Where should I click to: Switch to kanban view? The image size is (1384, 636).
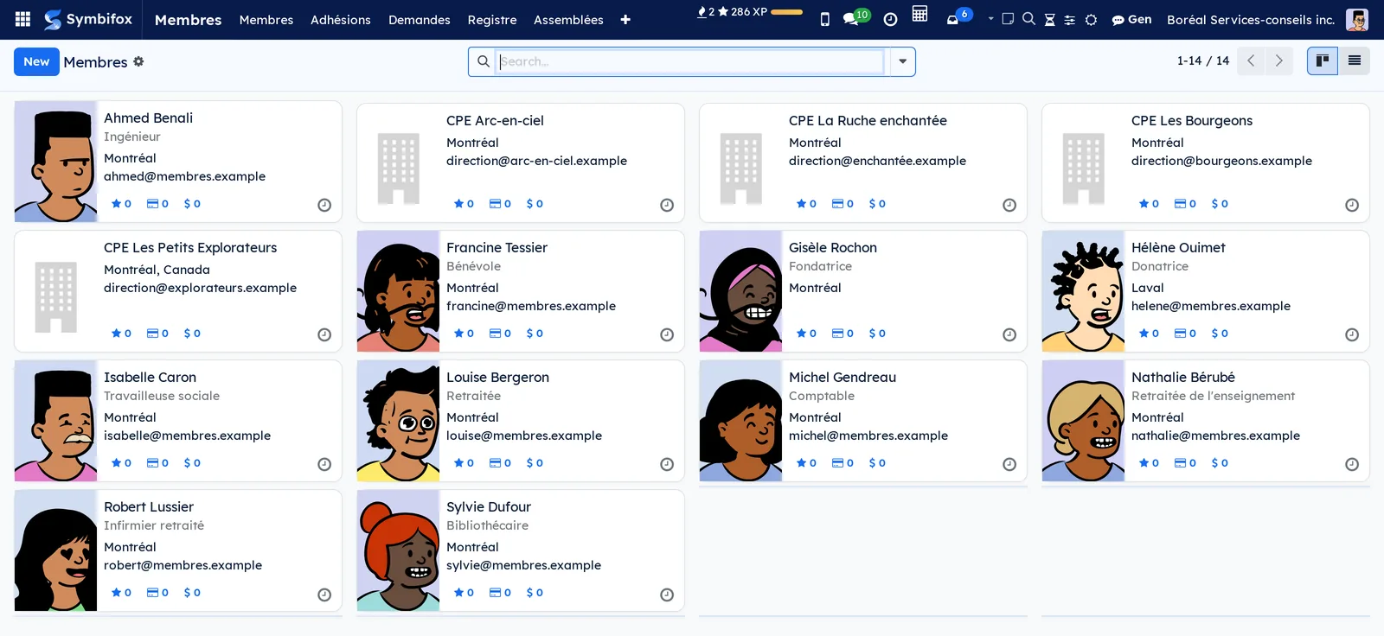pyautogui.click(x=1322, y=60)
